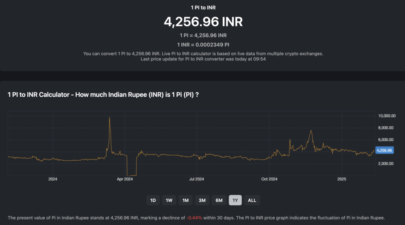
Task: Click the near-zero price dip on chart
Action: tap(132, 175)
